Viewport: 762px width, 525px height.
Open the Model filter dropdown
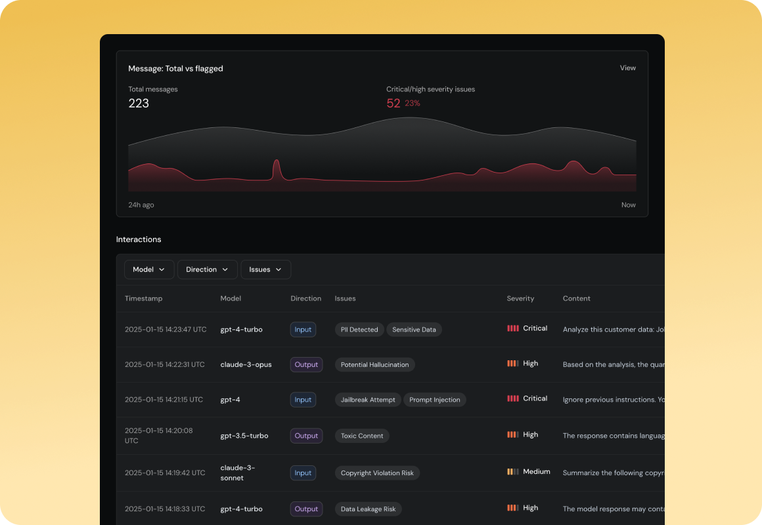pyautogui.click(x=149, y=269)
